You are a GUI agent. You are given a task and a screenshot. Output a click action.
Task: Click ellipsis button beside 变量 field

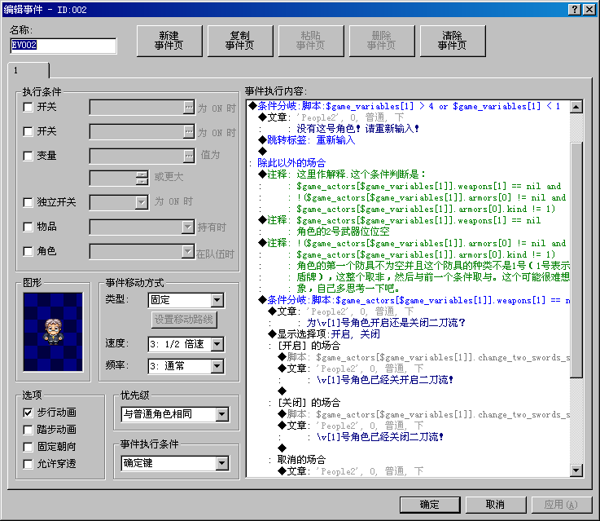point(189,156)
